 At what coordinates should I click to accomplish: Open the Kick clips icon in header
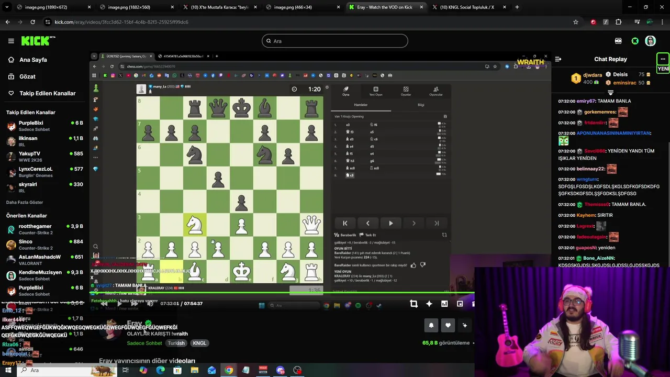[x=618, y=41]
